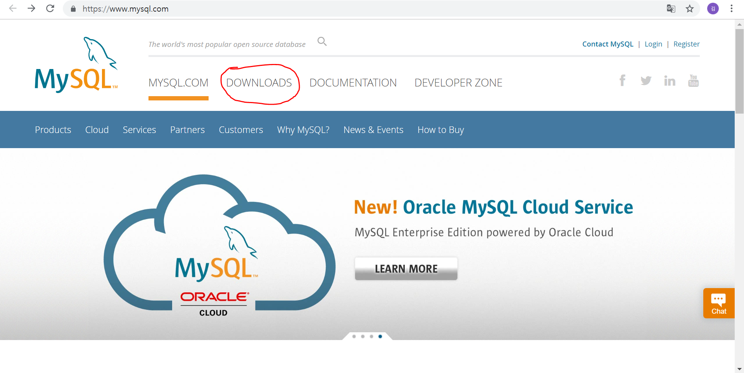
Task: Open the DOWNLOADS tab
Action: click(x=259, y=83)
